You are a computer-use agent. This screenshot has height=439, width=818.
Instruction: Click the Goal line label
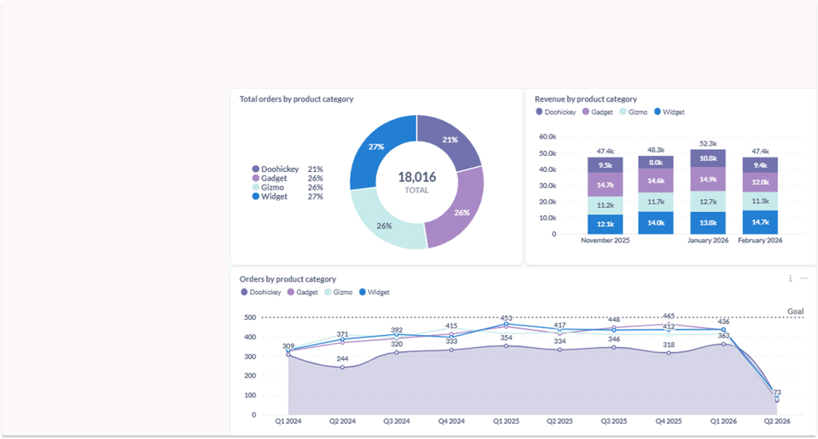pos(796,311)
